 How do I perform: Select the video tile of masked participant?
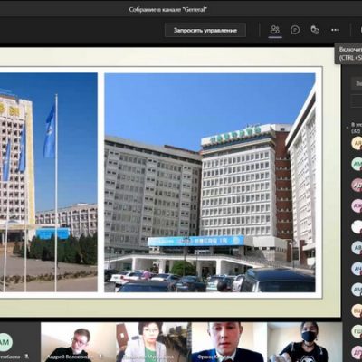(x=305, y=342)
